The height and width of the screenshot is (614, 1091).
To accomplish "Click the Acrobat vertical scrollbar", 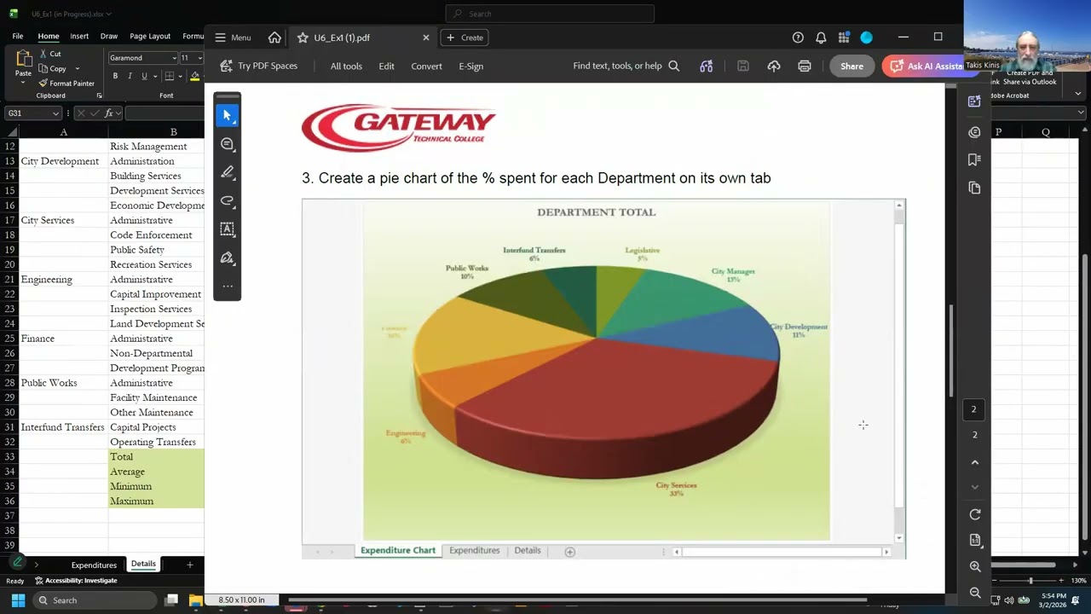I will [952, 350].
